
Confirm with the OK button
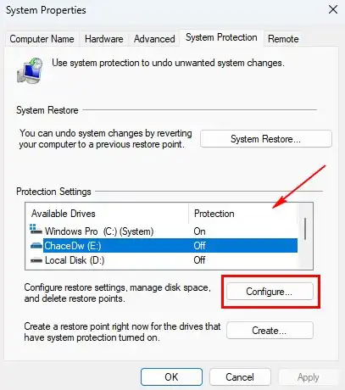coord(171,376)
